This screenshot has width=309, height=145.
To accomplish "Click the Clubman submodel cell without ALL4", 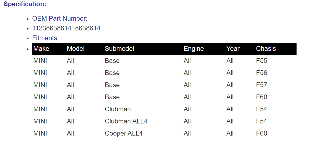I will click(118, 109).
